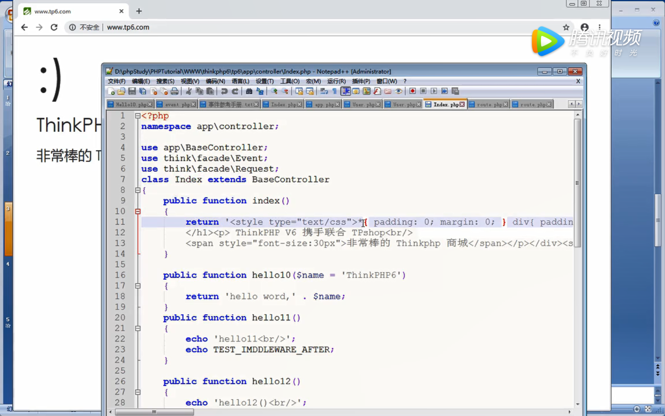Click the Save All toolbar icon

click(x=143, y=92)
